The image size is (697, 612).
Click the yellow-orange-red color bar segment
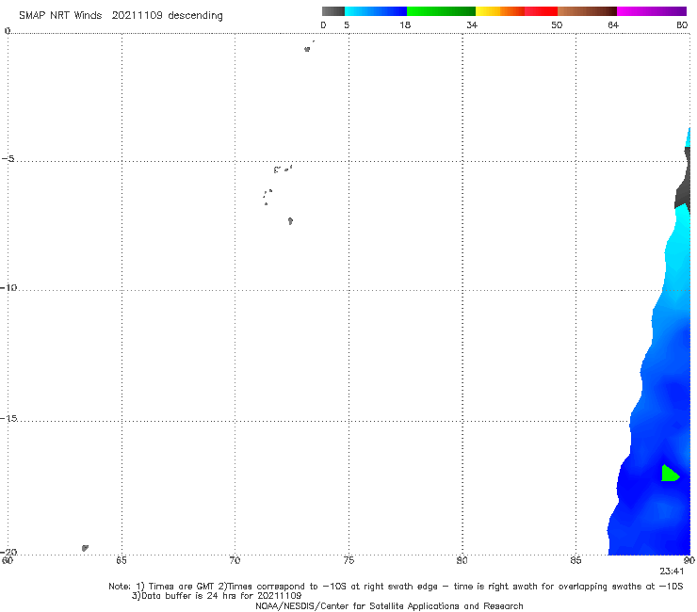pyautogui.click(x=516, y=11)
